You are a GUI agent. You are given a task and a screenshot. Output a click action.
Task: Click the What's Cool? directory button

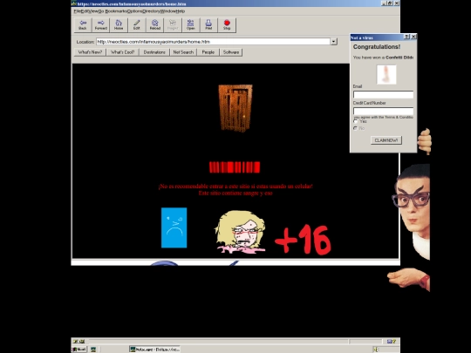[x=123, y=52]
